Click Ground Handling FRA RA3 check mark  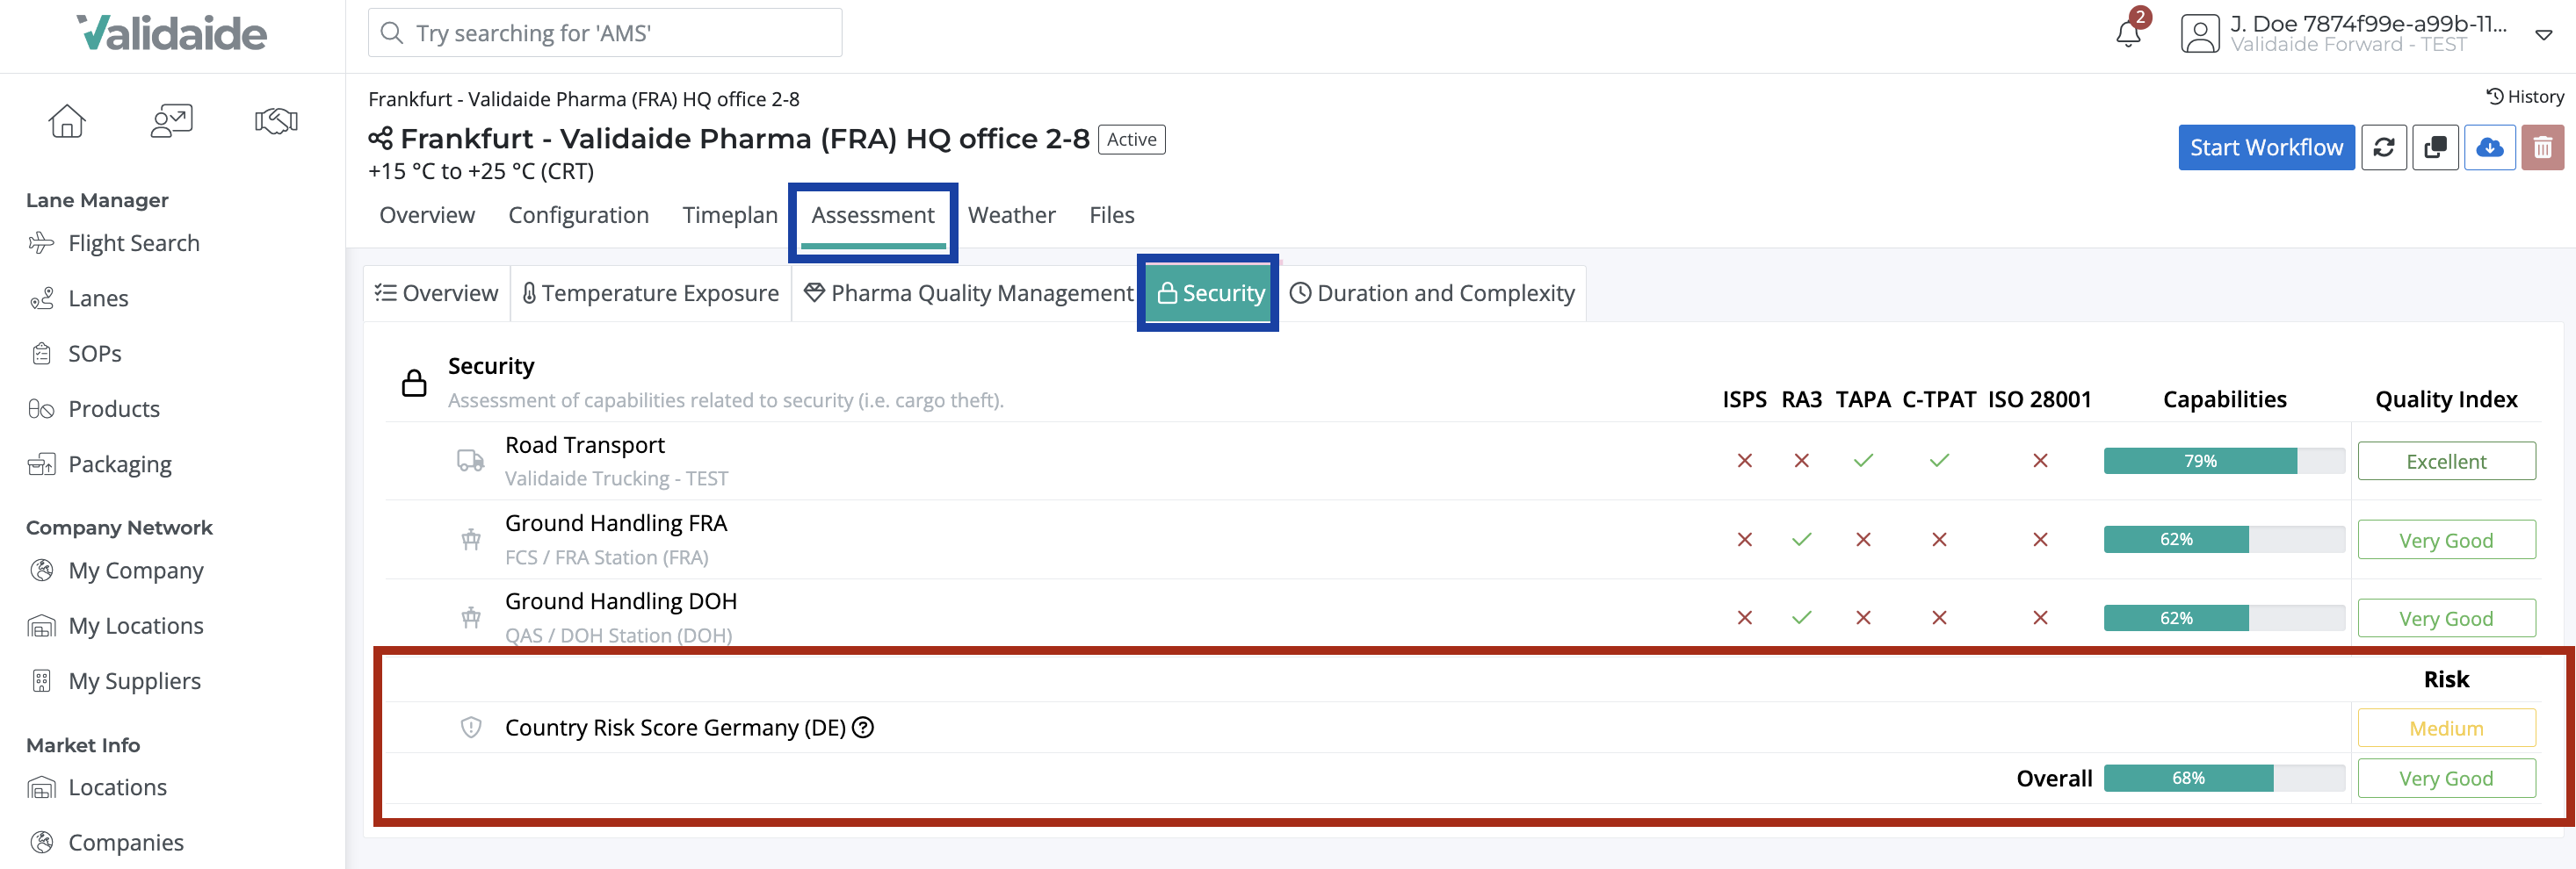tap(1801, 539)
